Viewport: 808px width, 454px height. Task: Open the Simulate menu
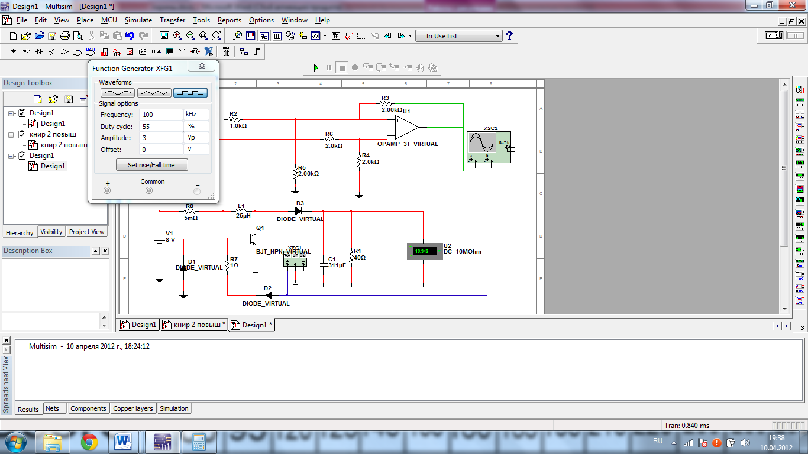pyautogui.click(x=138, y=20)
